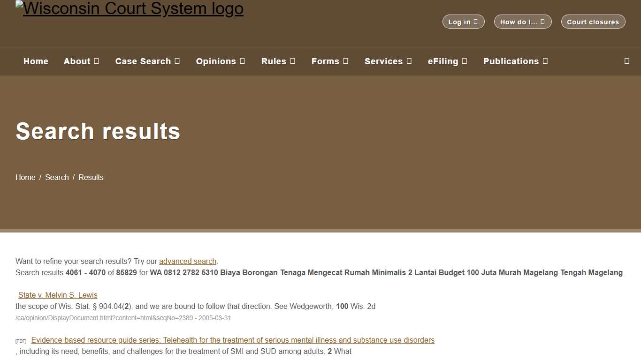
Task: Open the About menu
Action: pyautogui.click(x=78, y=61)
